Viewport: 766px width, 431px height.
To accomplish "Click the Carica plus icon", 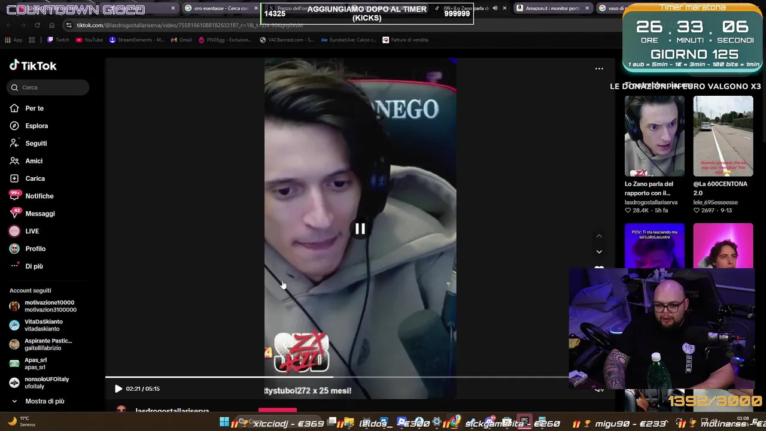I will 14,178.
